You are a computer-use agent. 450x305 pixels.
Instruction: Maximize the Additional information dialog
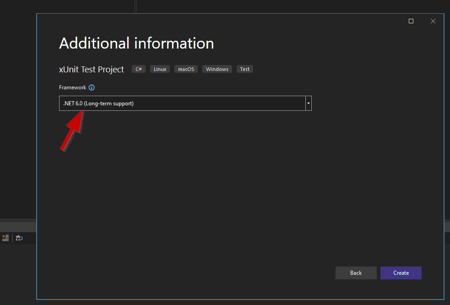pos(411,21)
